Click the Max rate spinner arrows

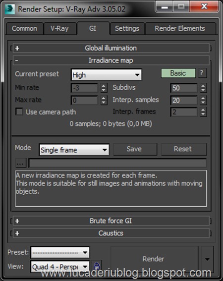click(x=104, y=100)
